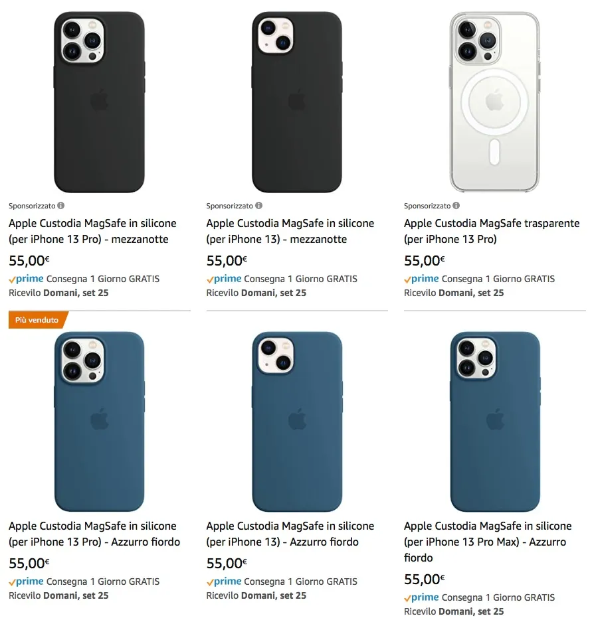
Task: Click prime logo under iPhone 13 Pro Max listing
Action: 422,597
